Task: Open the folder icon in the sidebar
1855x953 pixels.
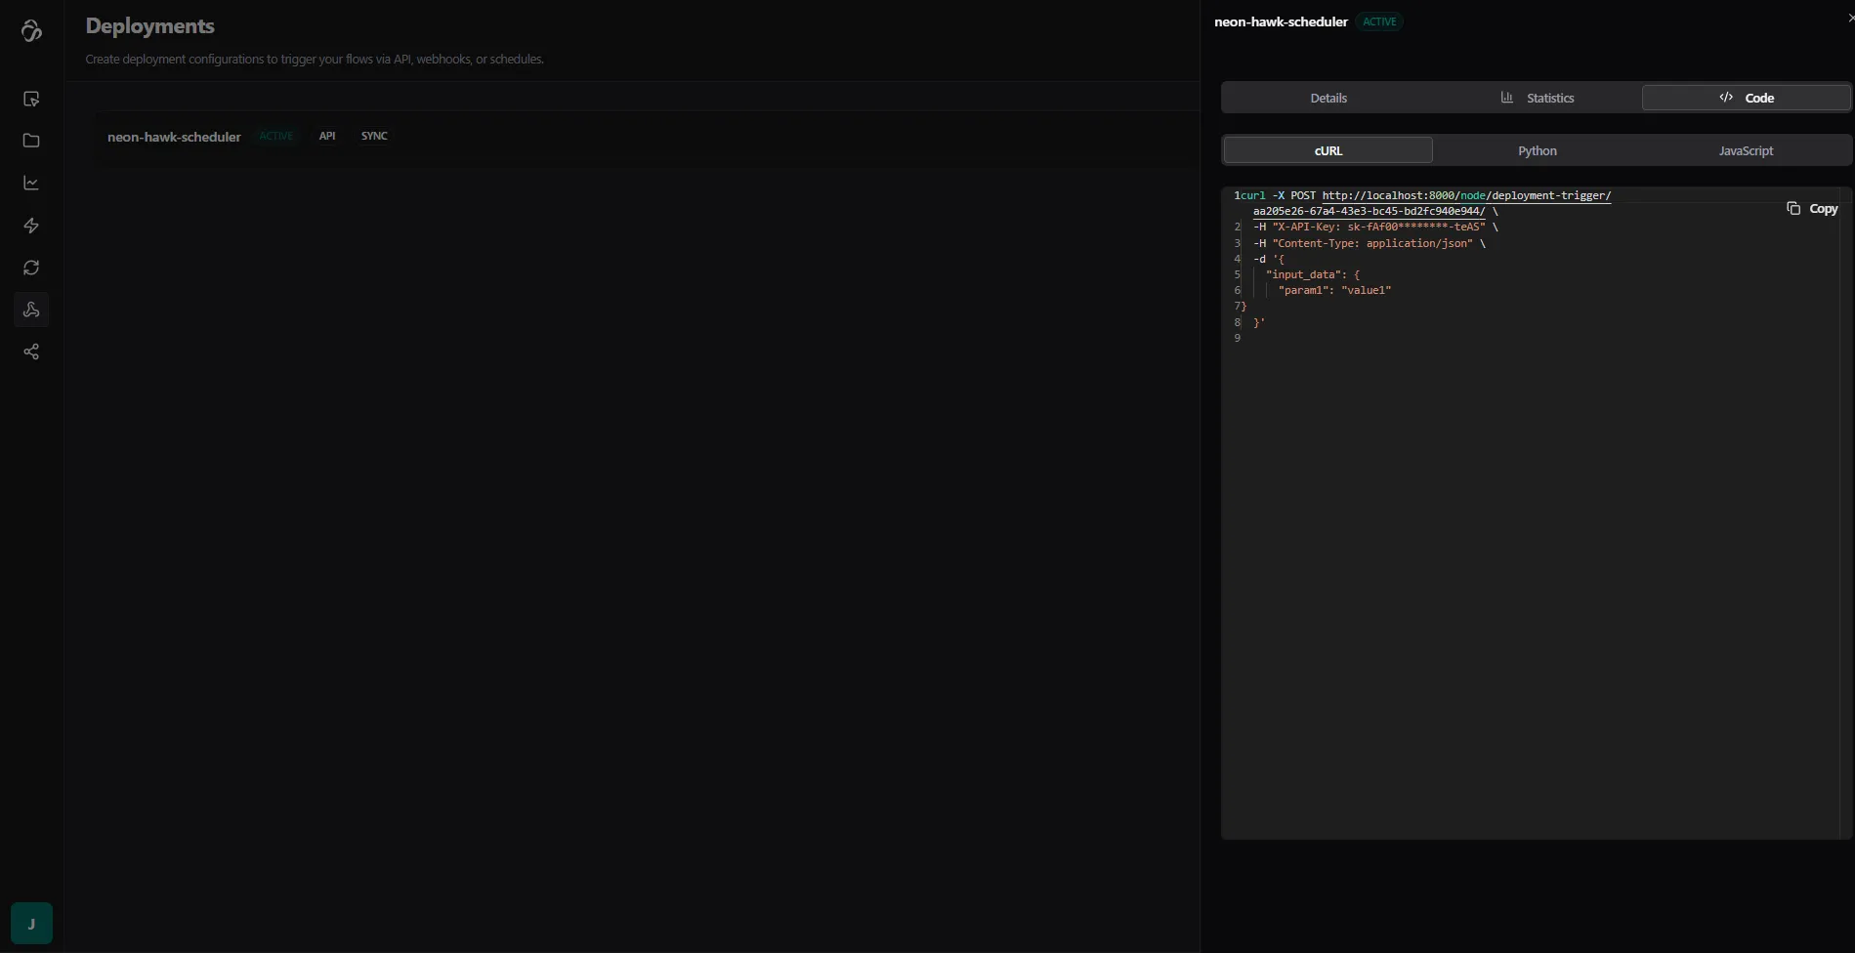Action: click(31, 141)
